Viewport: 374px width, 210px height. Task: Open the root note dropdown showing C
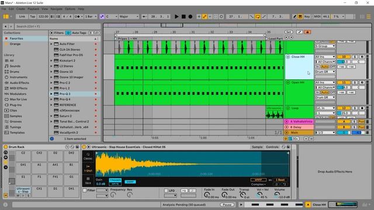pos(112,16)
